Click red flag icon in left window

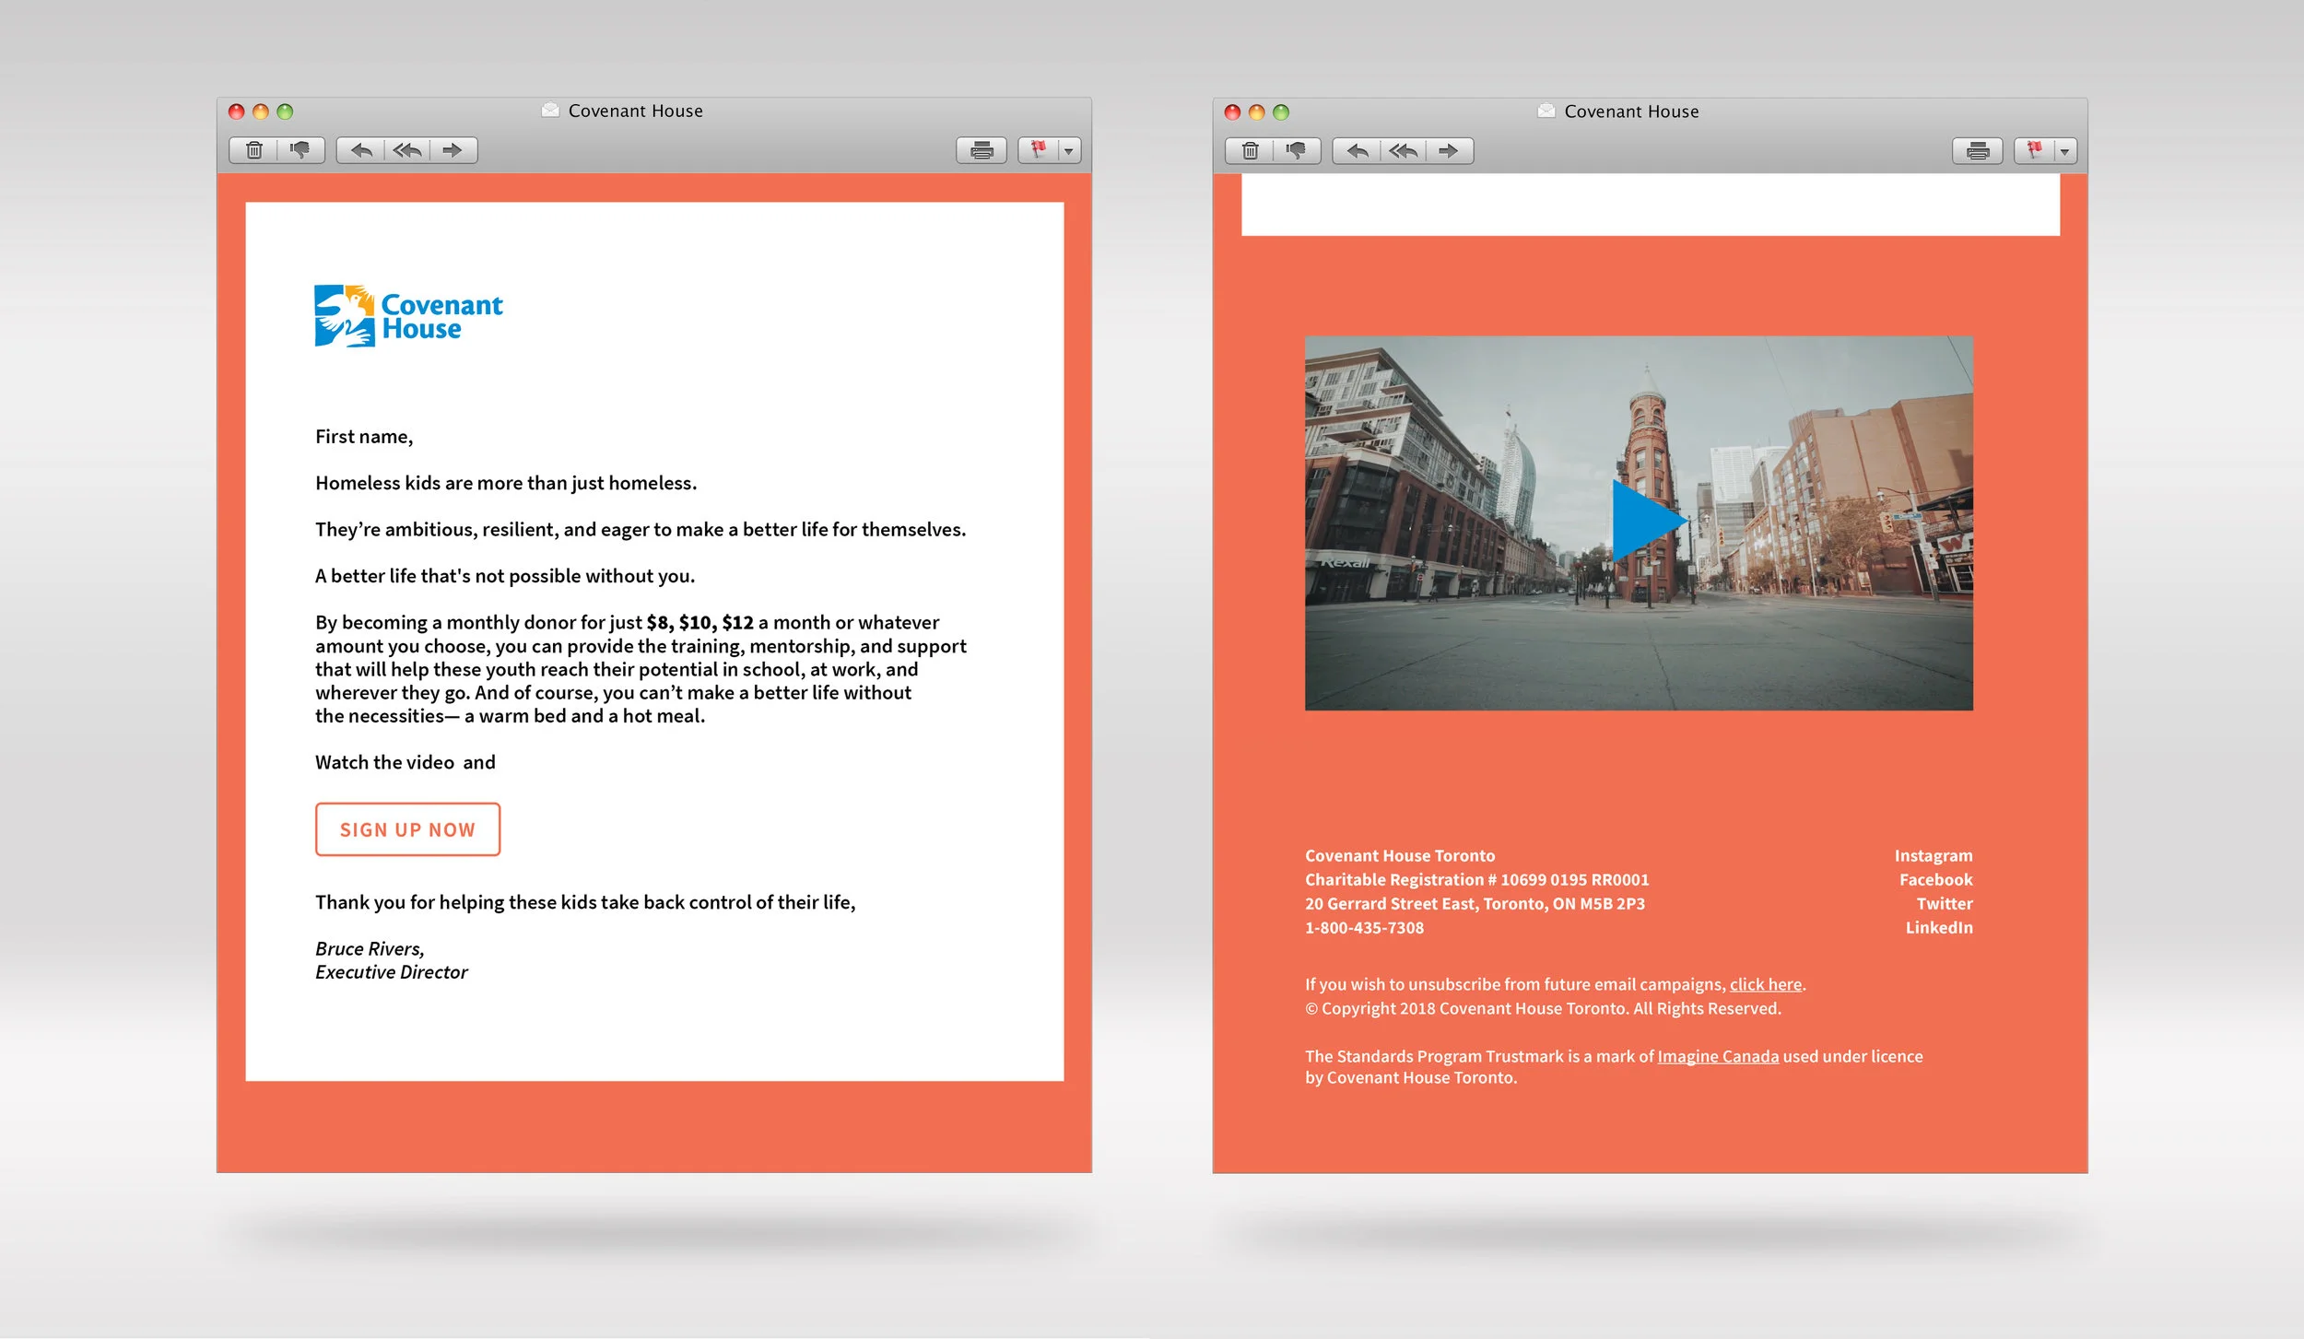coord(1039,150)
